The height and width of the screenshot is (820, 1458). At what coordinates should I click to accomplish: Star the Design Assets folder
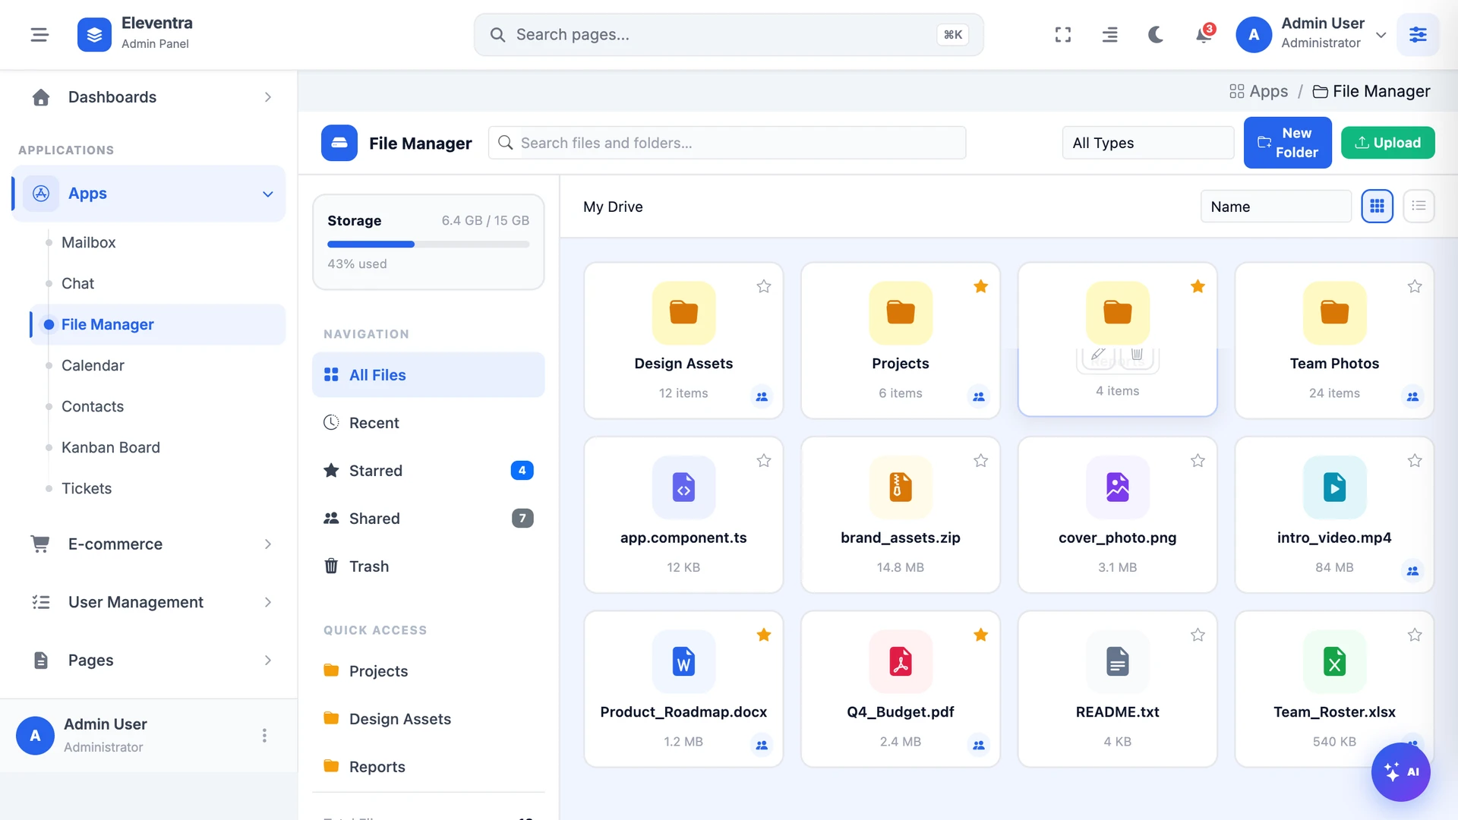point(764,286)
